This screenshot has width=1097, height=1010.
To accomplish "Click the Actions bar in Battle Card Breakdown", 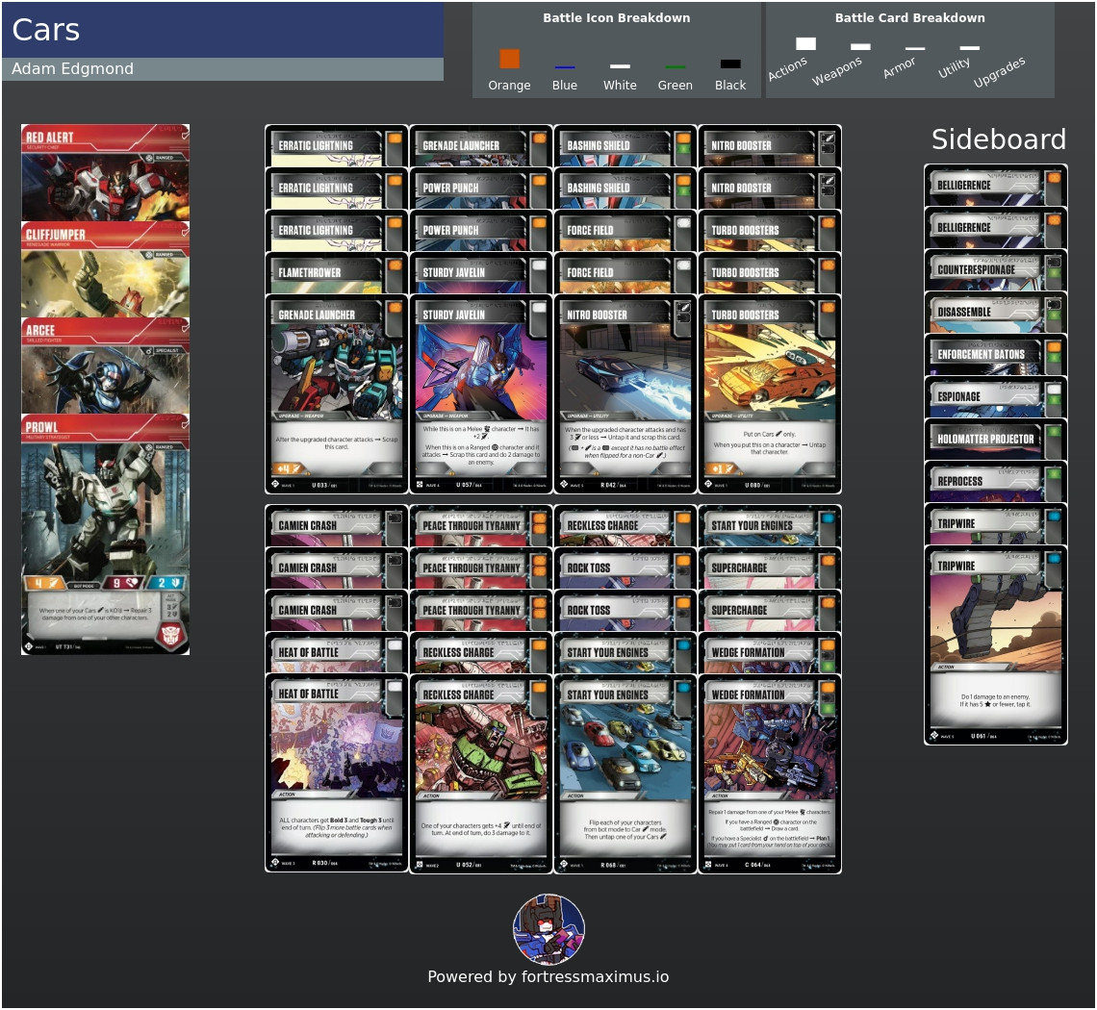I will pos(806,44).
